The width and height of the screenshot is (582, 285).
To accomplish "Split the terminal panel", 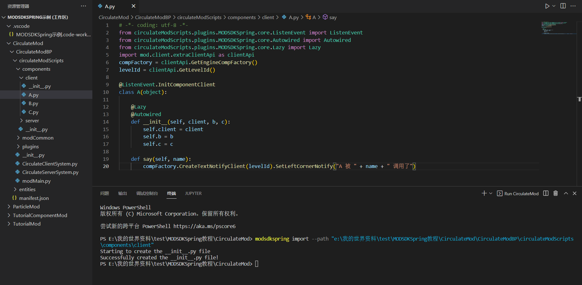I will click(x=546, y=193).
